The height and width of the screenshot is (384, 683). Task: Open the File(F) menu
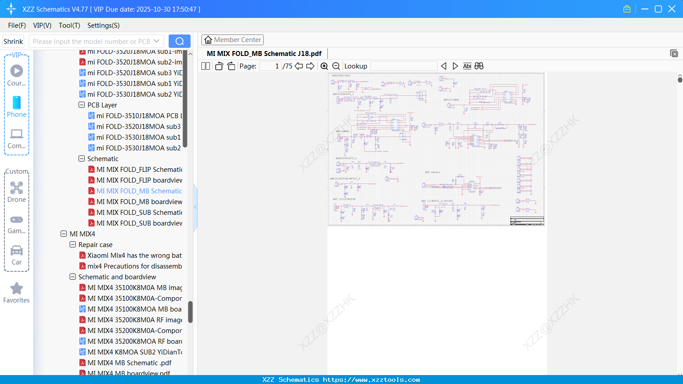point(17,26)
